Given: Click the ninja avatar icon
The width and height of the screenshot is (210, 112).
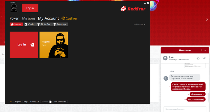Looking at the screenshot, I should pos(14,8).
